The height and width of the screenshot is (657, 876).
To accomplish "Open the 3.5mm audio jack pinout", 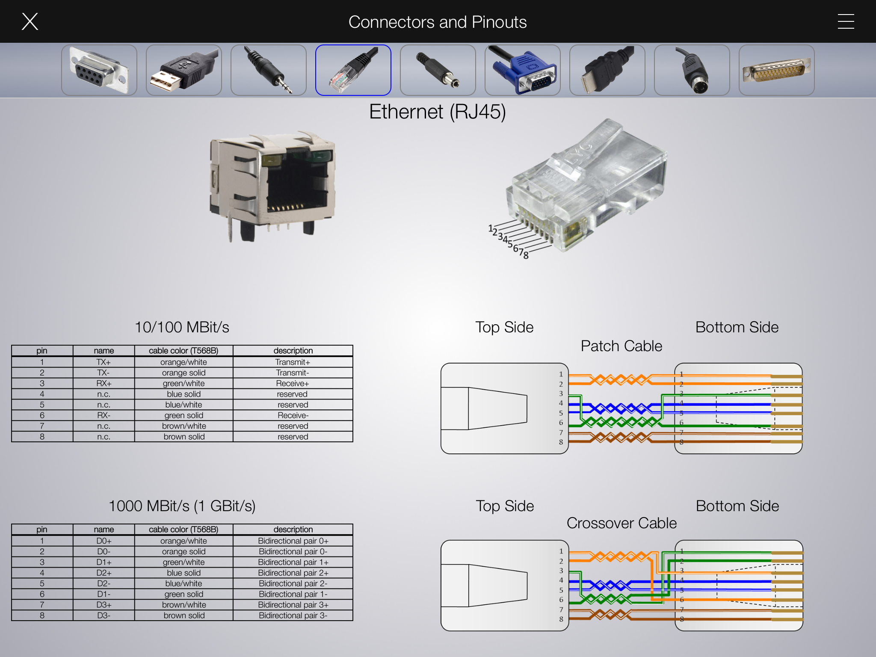I will click(x=269, y=70).
